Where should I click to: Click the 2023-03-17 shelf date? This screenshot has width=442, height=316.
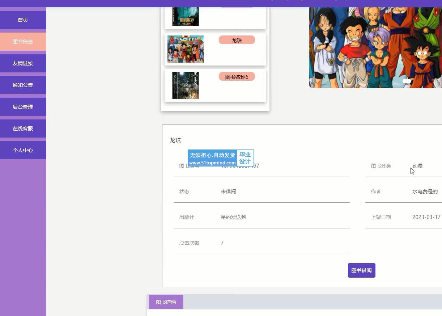426,217
